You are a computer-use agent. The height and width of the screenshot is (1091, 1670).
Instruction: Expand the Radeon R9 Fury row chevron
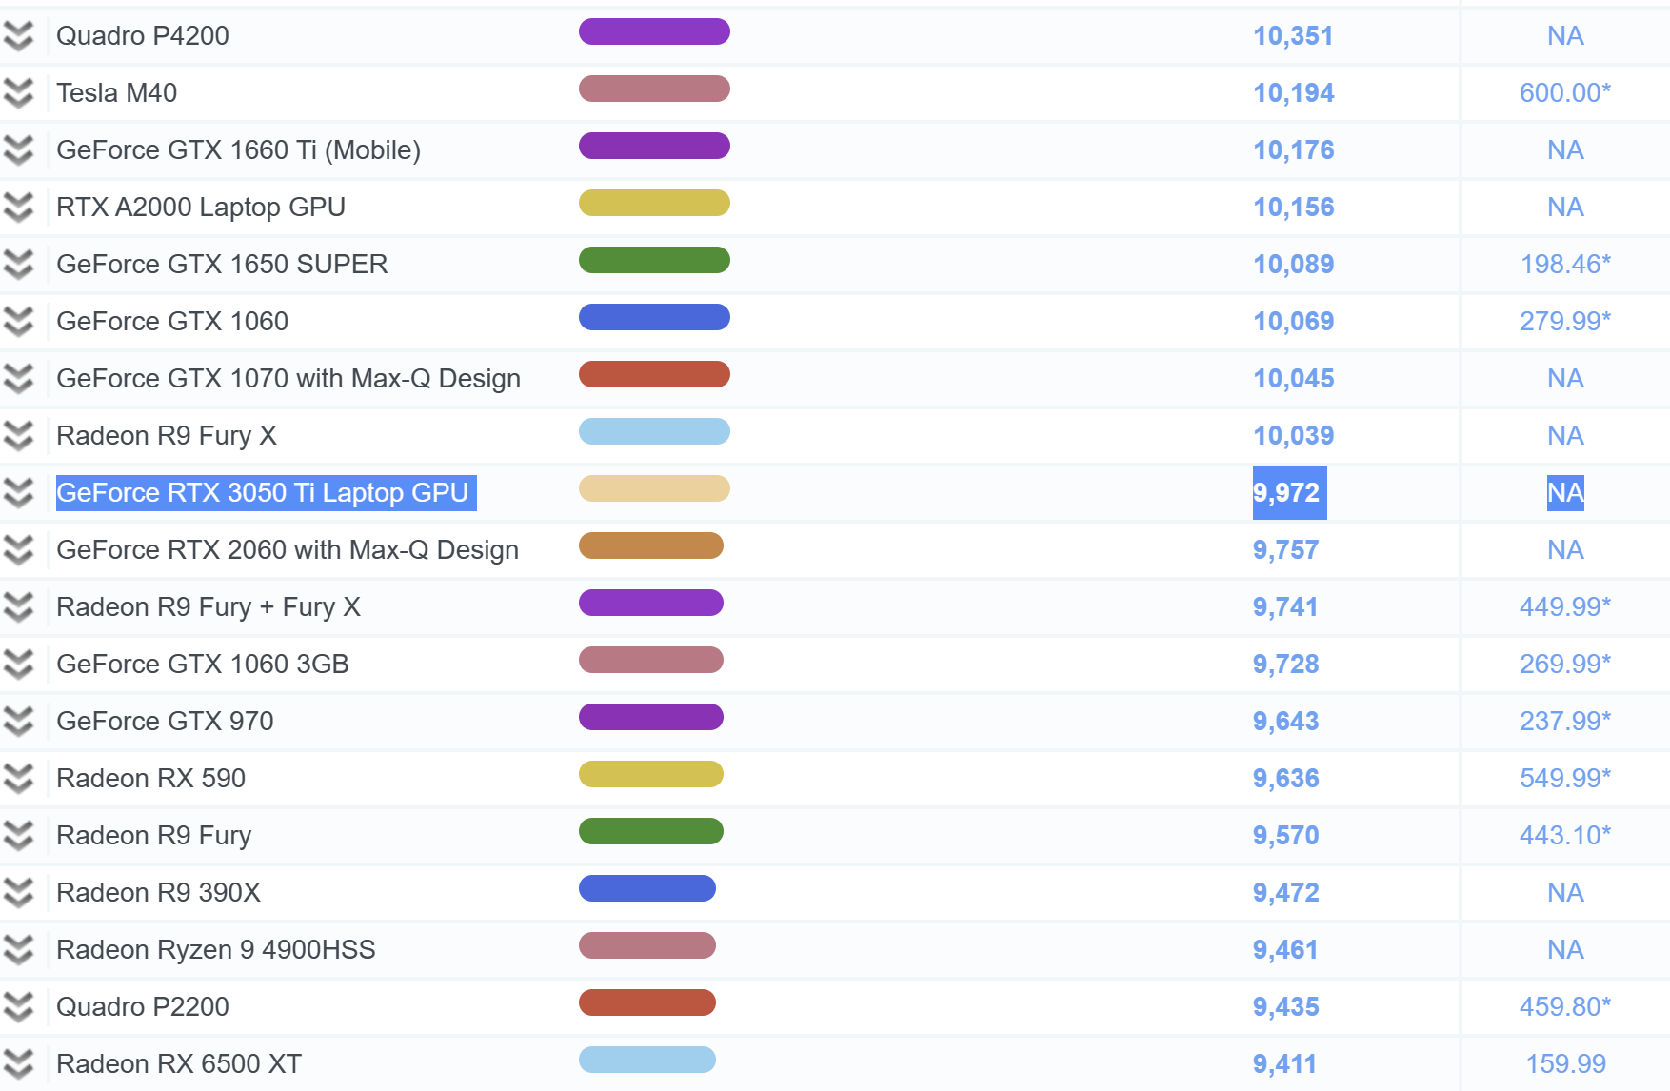click(x=18, y=836)
